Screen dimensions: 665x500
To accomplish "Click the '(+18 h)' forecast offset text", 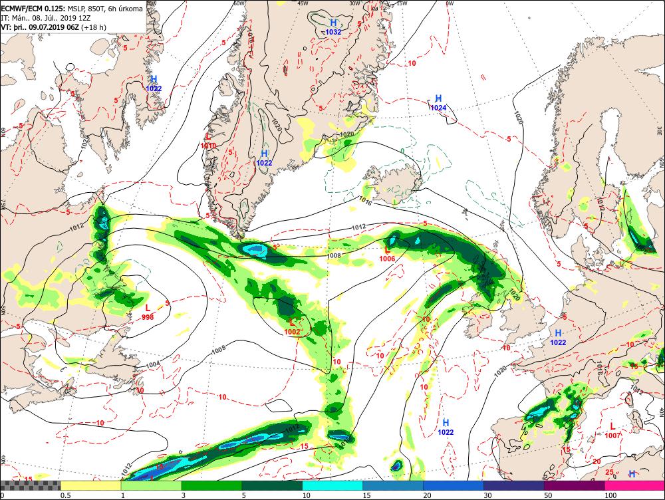I will coord(94,27).
